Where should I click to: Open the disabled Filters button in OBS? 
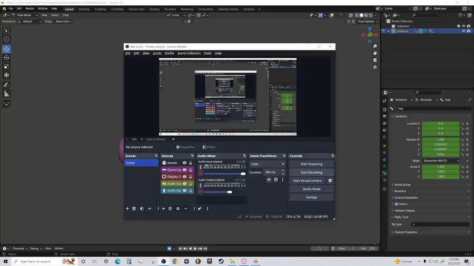pyautogui.click(x=209, y=147)
